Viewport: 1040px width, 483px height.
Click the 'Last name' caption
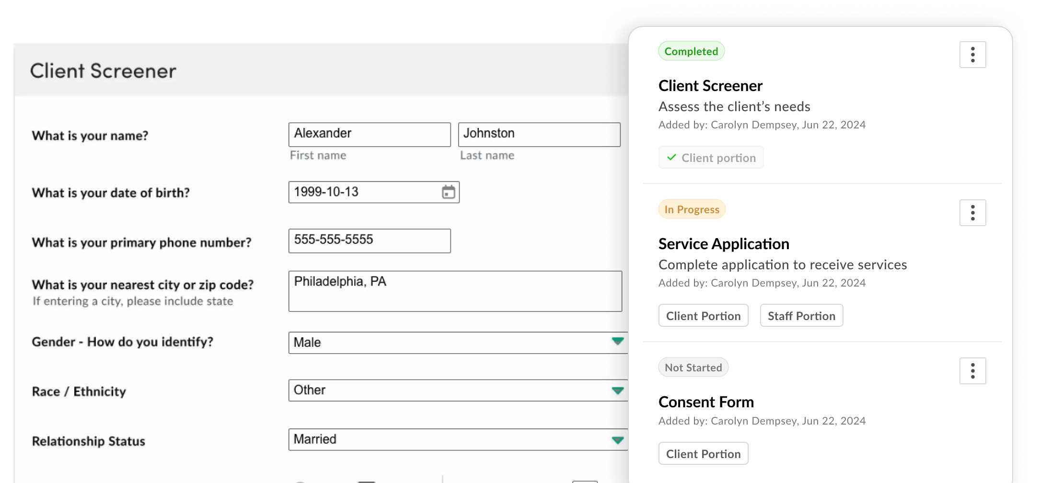pyautogui.click(x=487, y=155)
